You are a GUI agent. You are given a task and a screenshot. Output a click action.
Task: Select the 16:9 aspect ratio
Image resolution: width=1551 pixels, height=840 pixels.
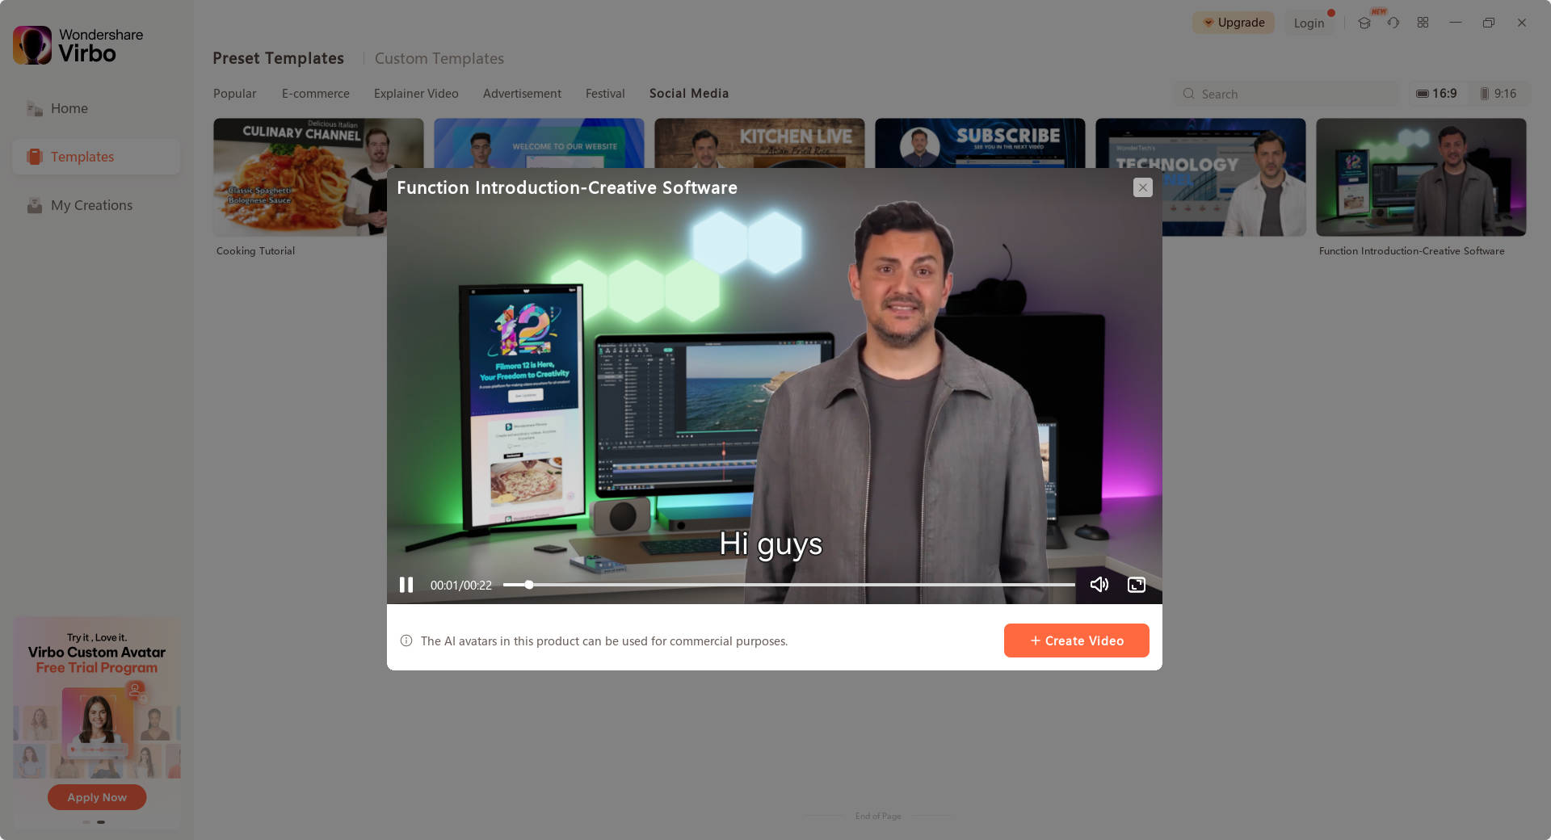click(x=1436, y=94)
